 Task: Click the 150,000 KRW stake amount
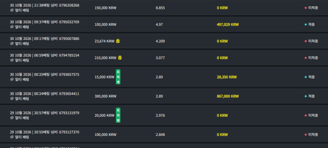click(x=105, y=8)
